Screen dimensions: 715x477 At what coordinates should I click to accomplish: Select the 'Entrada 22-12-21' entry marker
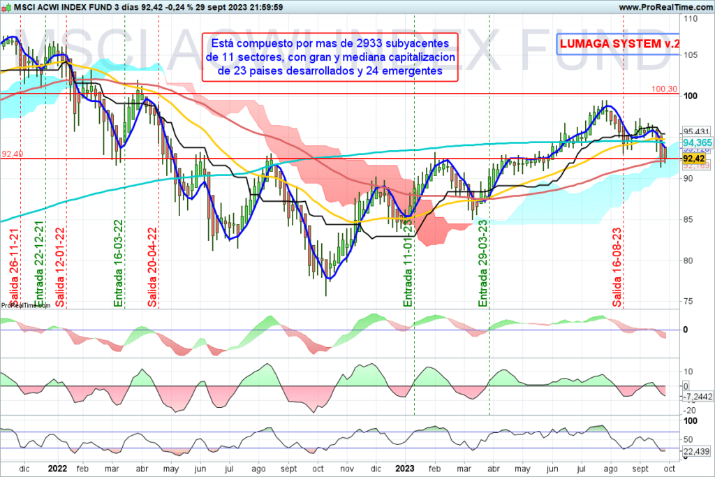(39, 263)
